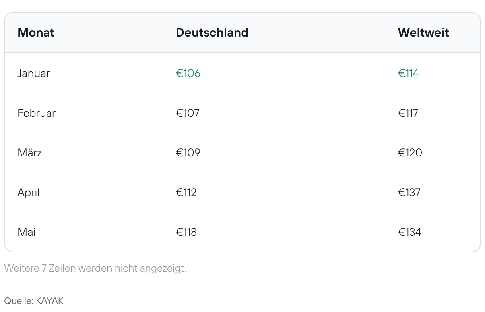
Task: Click the €134 Weltweit value
Action: pyautogui.click(x=409, y=232)
